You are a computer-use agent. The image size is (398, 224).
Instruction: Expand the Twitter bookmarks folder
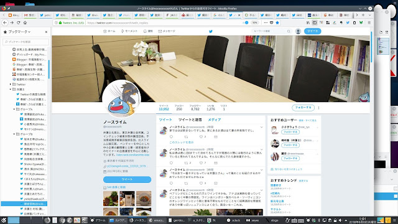coord(11,85)
